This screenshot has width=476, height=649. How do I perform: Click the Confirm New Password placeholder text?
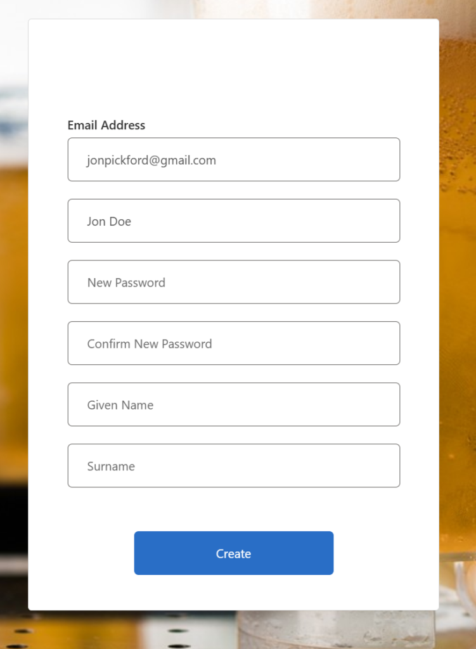(x=150, y=344)
